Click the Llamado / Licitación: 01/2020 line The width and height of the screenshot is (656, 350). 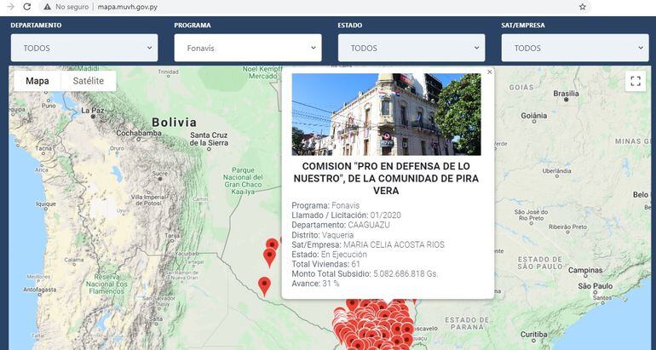347,215
